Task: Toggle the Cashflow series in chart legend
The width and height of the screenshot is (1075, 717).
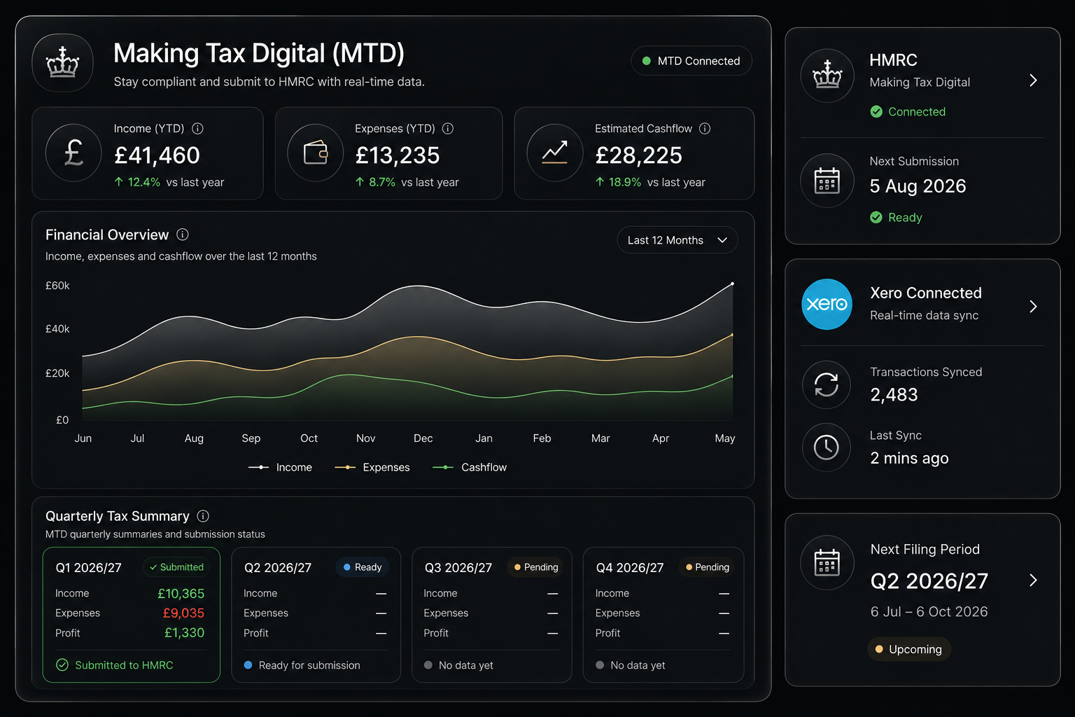Action: (470, 467)
